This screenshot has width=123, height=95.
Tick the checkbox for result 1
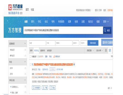click(x=30, y=64)
